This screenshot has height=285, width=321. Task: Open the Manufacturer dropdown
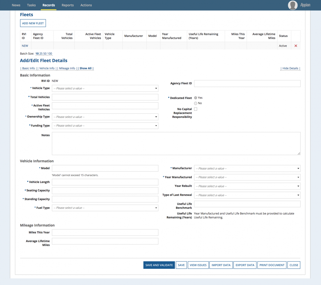[x=247, y=168]
